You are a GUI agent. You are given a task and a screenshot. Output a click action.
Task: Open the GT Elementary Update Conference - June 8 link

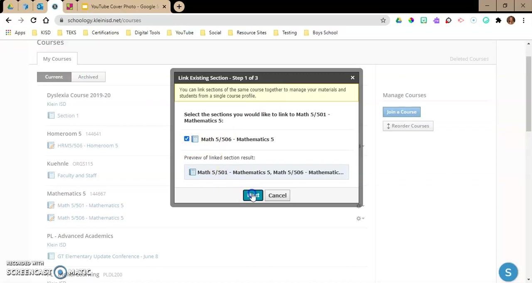click(108, 256)
